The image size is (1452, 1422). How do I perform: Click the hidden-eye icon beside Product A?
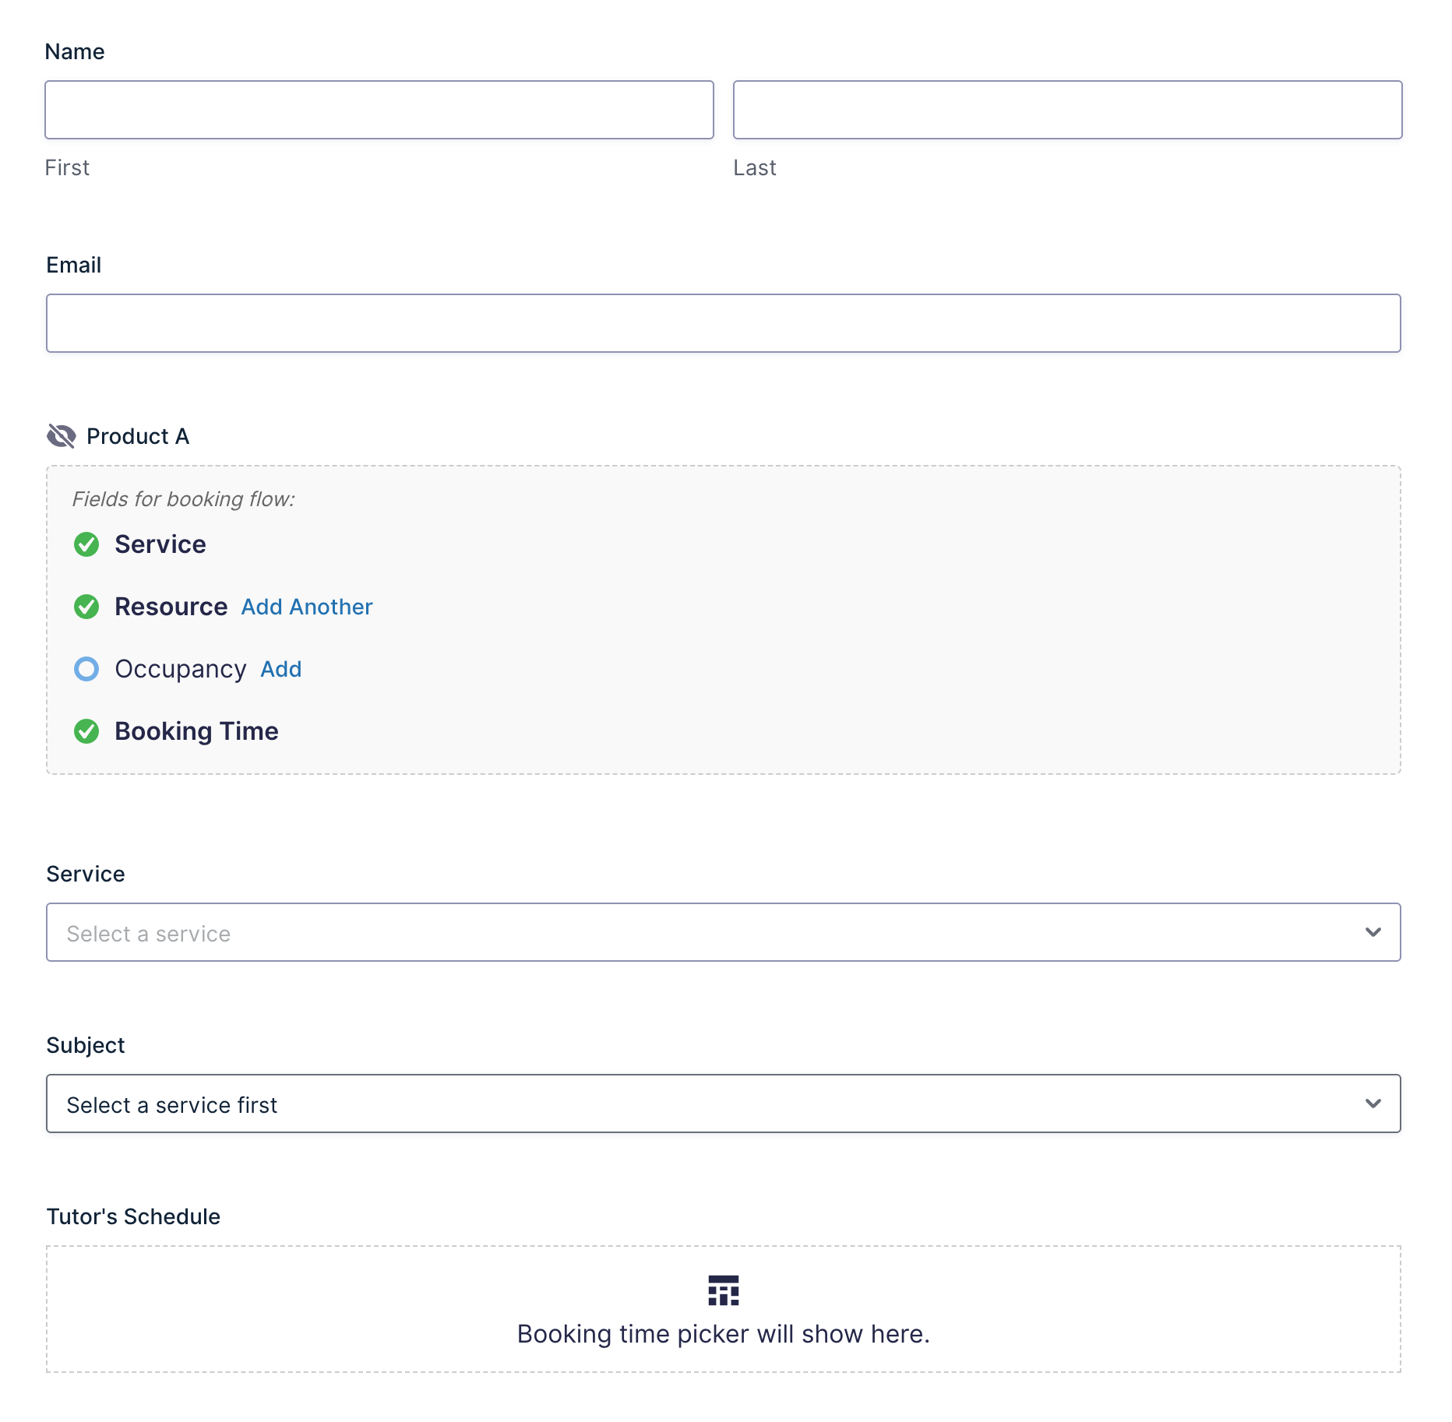tap(62, 436)
